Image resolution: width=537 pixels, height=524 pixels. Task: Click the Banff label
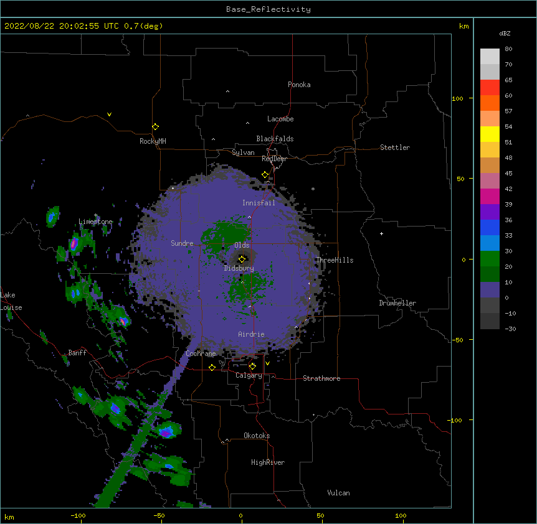click(x=77, y=353)
